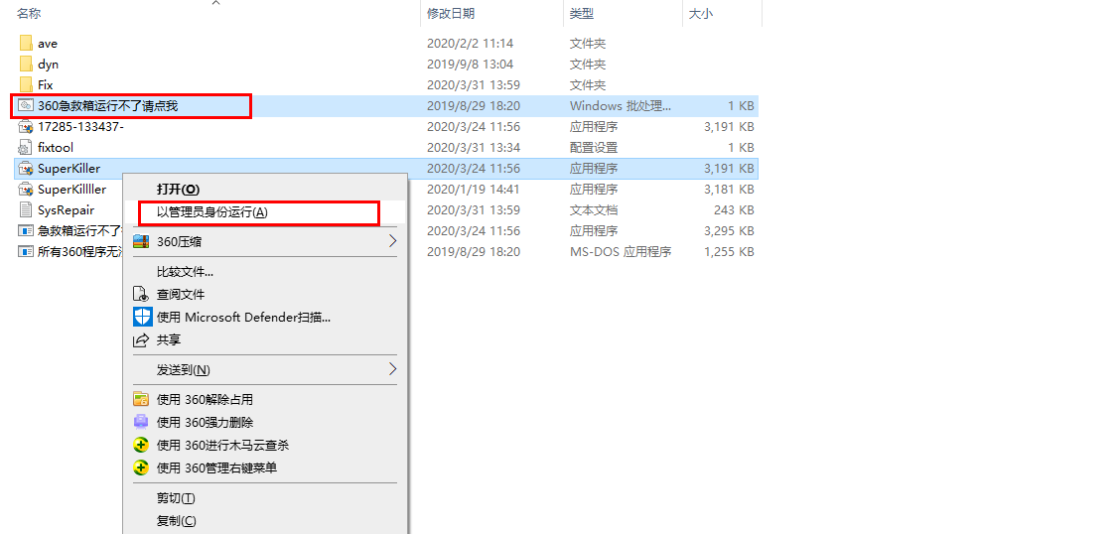Choose 比较文件... from the context menu
Viewport: 1115px width, 534px height.
click(185, 272)
